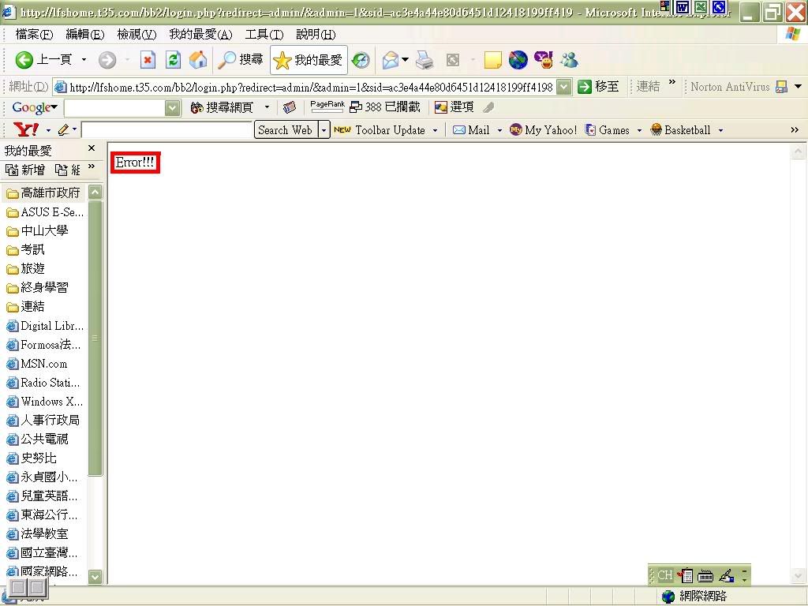Open the Google search box dropdown
Viewport: 808px width, 606px height.
coord(173,108)
